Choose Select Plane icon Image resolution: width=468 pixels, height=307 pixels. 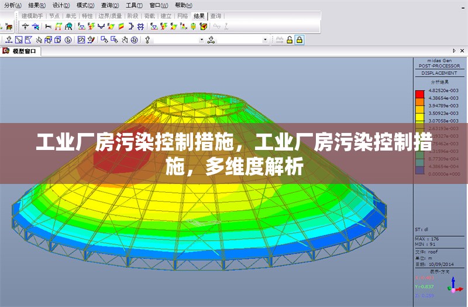coord(48,40)
